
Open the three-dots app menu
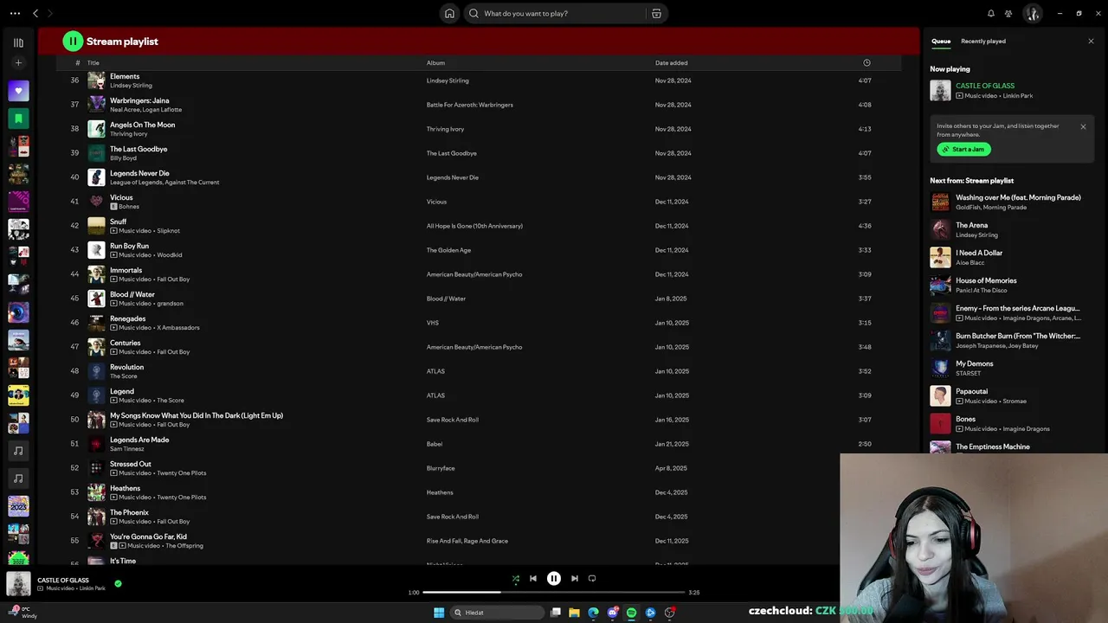pos(15,13)
